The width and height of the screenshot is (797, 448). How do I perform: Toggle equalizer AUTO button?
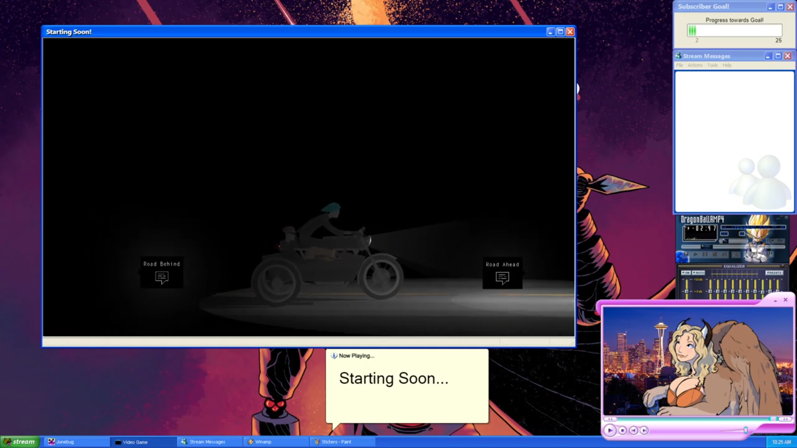click(x=698, y=273)
